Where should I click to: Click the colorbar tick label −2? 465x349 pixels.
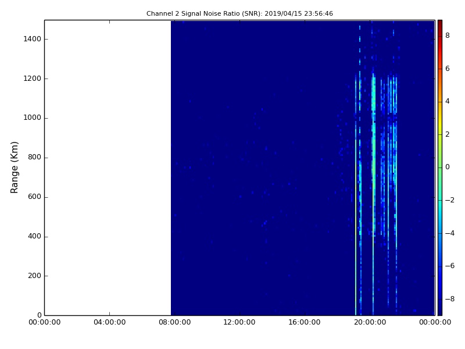tap(450, 200)
